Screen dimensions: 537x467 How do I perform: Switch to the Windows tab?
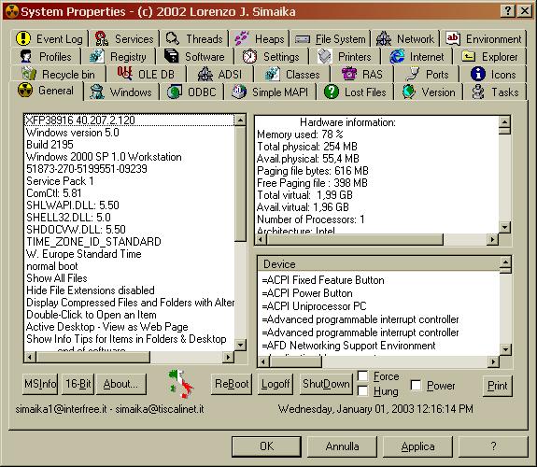[x=121, y=92]
